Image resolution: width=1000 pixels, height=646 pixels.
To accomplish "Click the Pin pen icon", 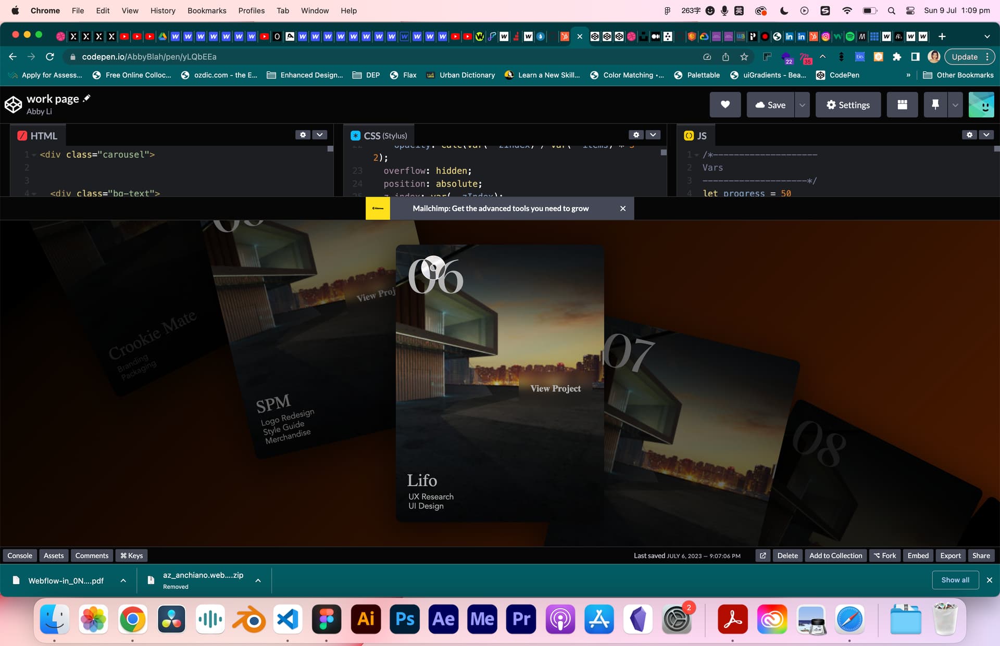I will [x=935, y=105].
